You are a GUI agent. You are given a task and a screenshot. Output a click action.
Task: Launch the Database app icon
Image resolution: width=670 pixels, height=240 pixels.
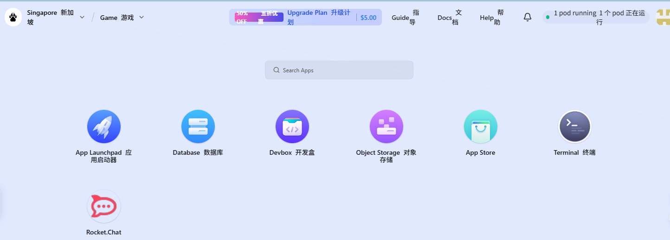(198, 126)
